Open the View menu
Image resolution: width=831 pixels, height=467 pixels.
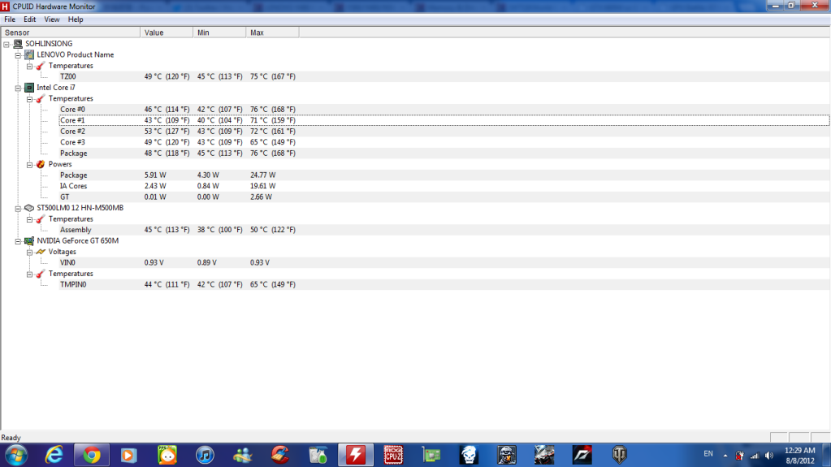click(52, 19)
